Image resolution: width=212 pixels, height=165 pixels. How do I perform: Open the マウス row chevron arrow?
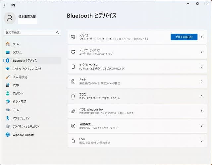(201, 96)
